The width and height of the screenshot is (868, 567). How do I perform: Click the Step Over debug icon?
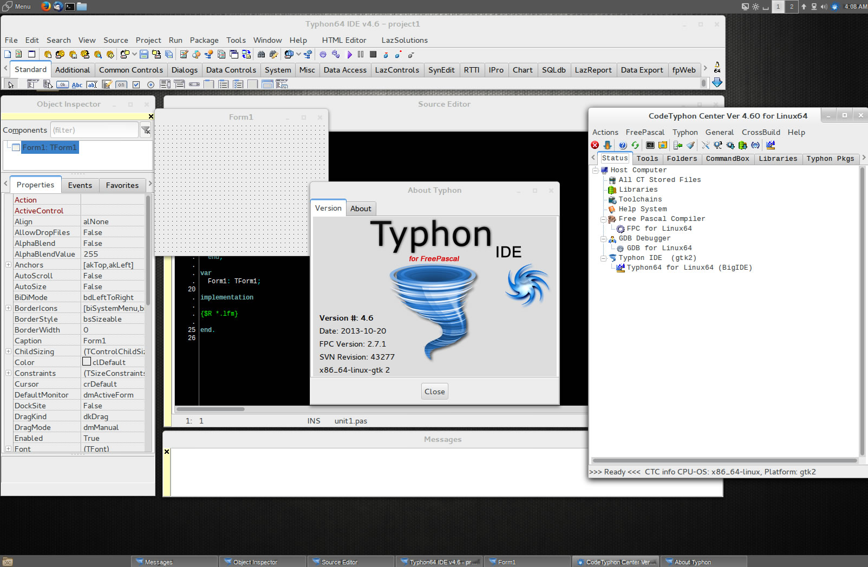click(x=398, y=54)
